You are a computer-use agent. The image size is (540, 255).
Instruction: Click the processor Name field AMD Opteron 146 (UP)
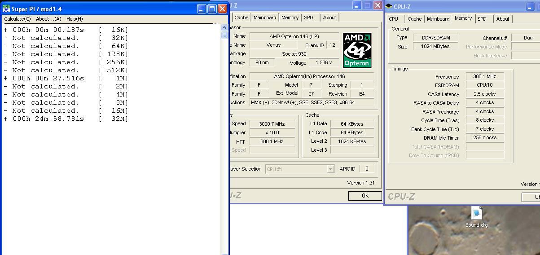(294, 36)
